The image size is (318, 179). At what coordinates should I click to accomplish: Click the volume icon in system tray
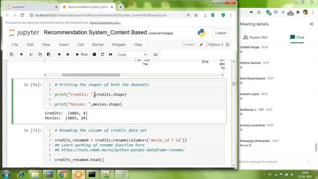point(292,175)
